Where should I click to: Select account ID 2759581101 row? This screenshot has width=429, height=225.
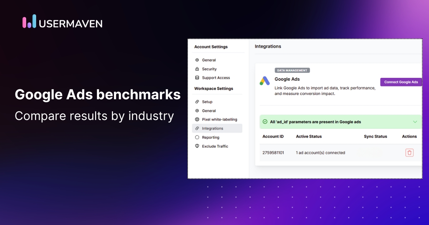pyautogui.click(x=273, y=152)
